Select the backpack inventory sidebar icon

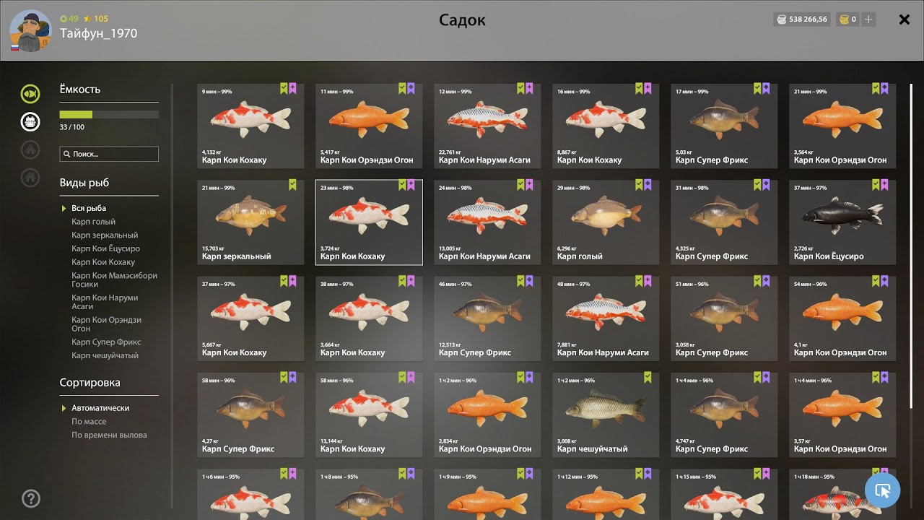pos(30,121)
